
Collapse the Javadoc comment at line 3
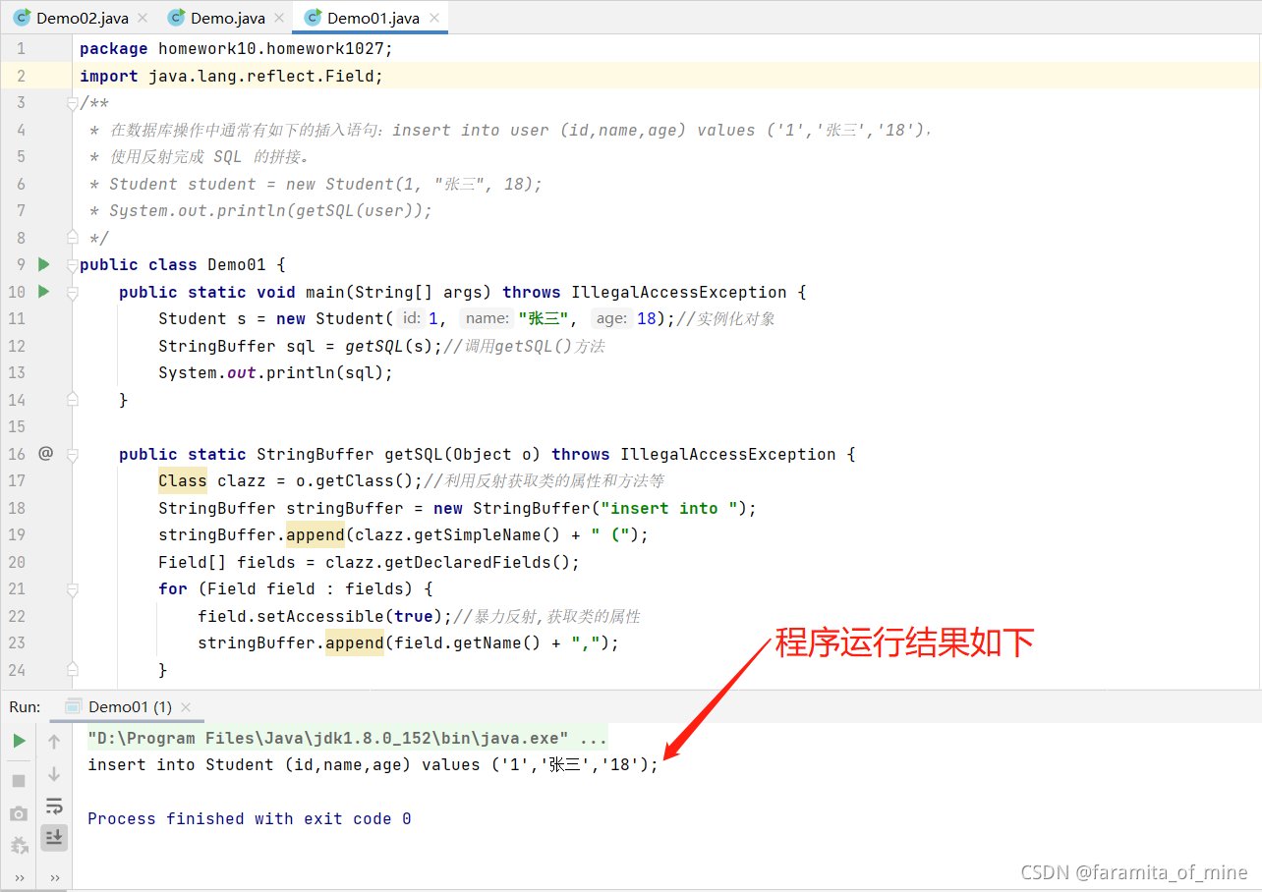pyautogui.click(x=72, y=102)
